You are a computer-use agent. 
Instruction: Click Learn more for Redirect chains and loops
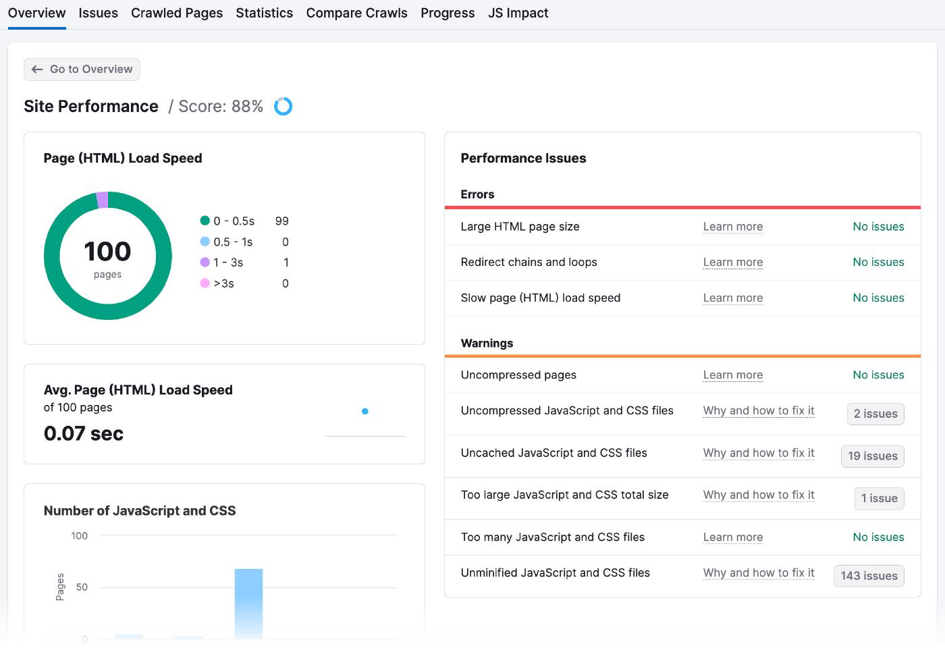point(732,263)
